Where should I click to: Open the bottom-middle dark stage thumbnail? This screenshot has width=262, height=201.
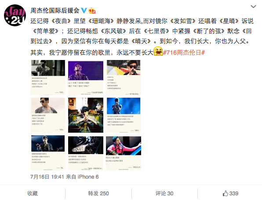pos(86,152)
